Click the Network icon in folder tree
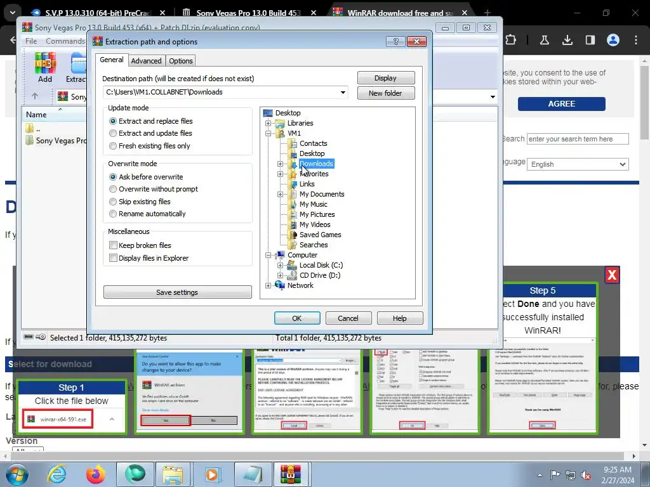The image size is (650, 487). [280, 285]
